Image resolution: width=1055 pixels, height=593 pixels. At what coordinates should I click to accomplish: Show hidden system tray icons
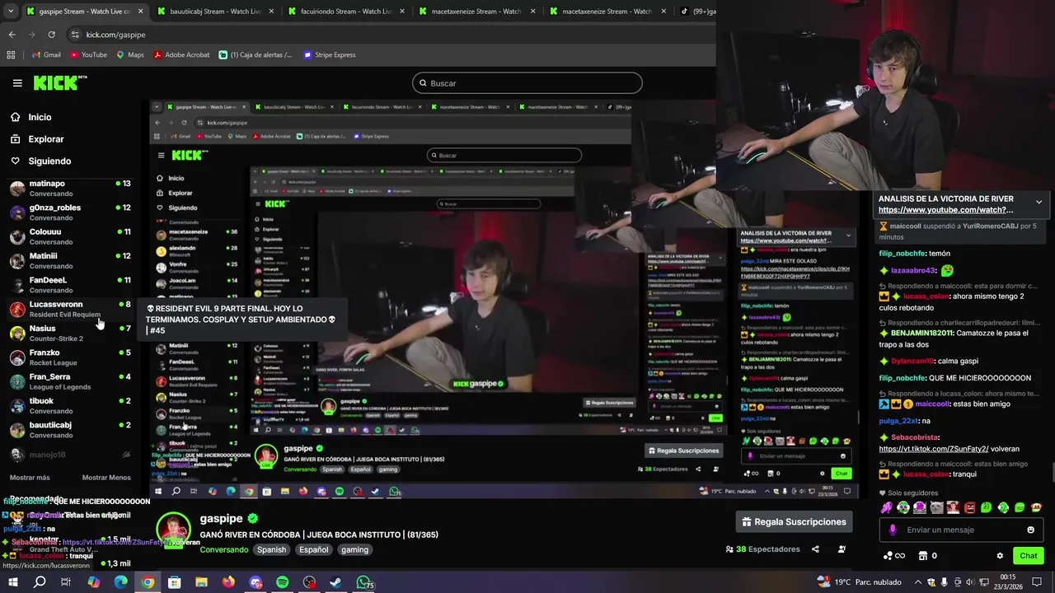[x=917, y=581]
